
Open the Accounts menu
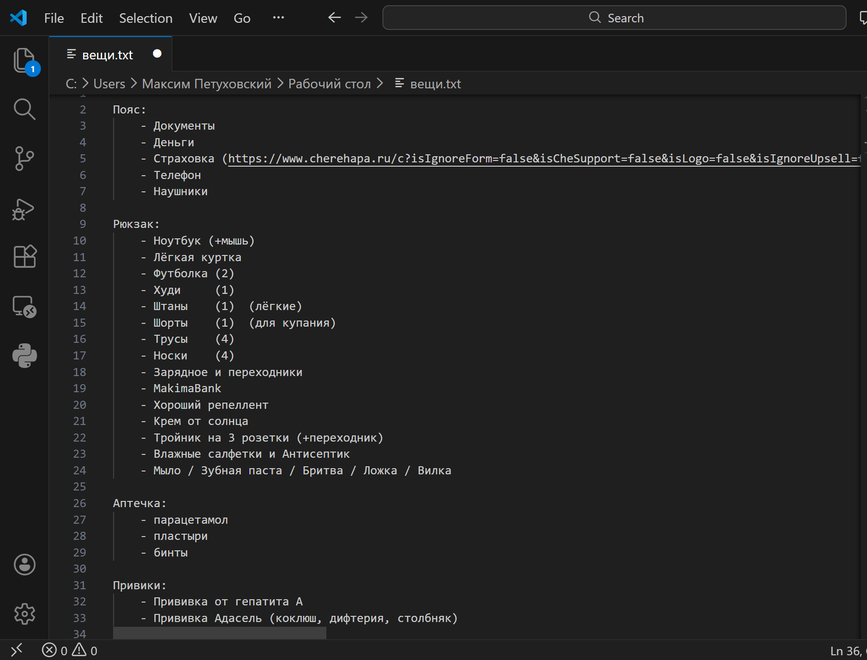click(x=25, y=565)
